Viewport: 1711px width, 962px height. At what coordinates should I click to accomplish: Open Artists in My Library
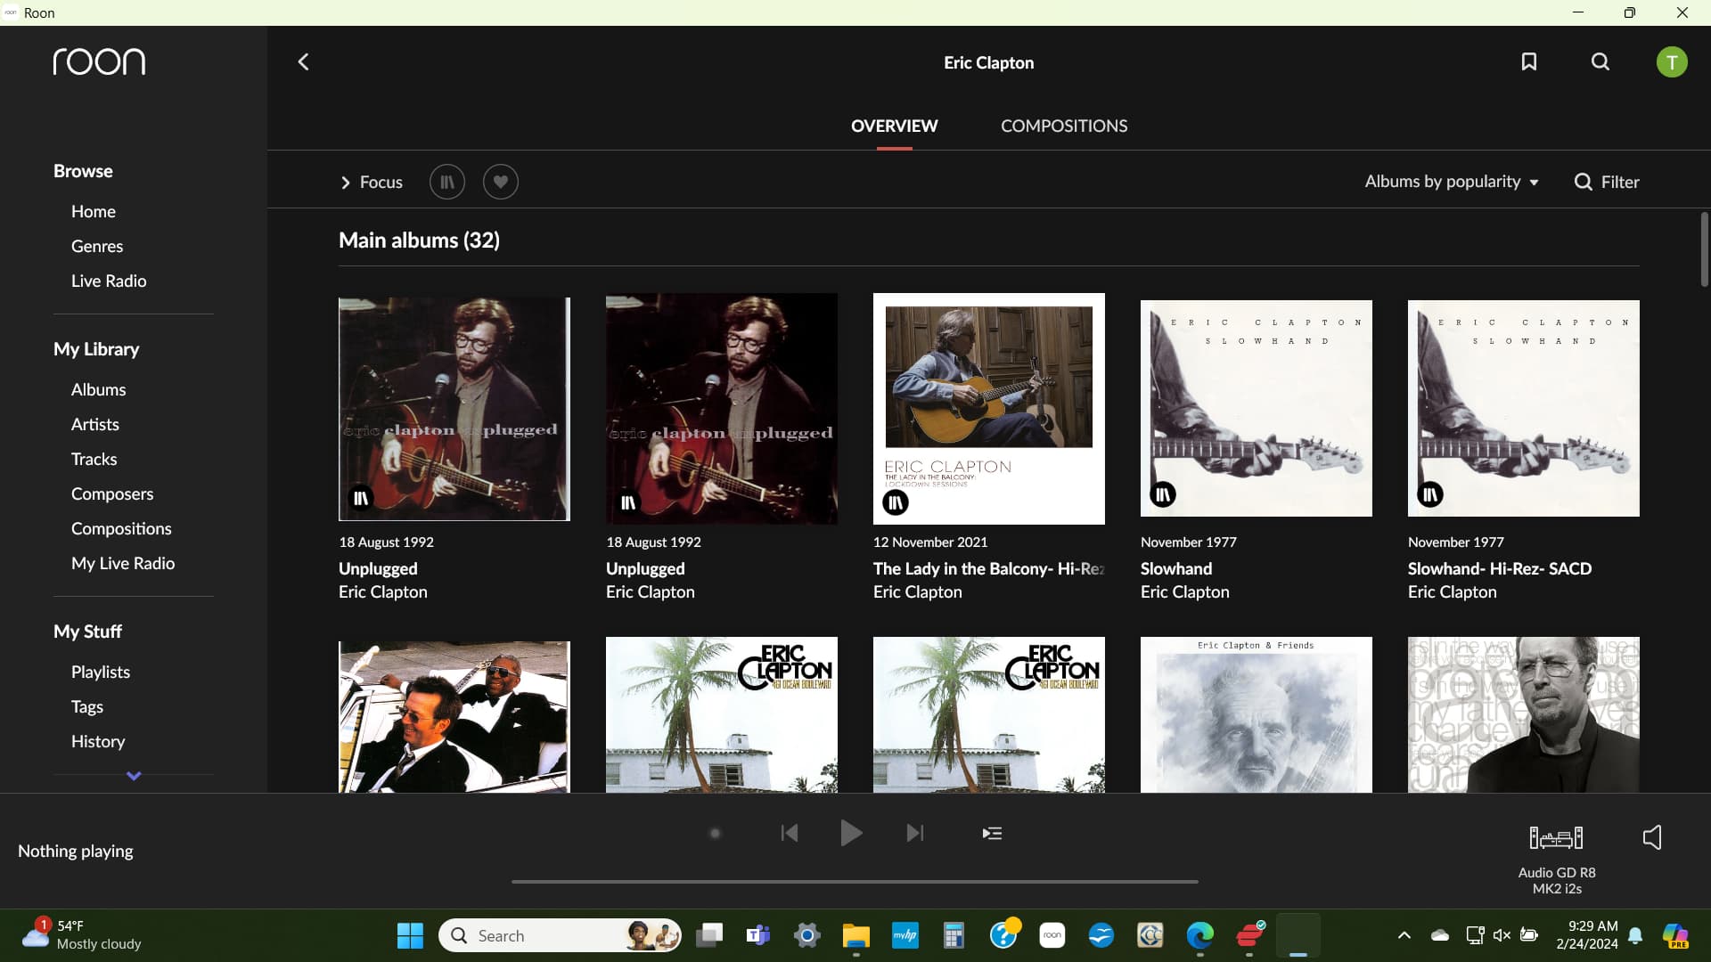pyautogui.click(x=95, y=424)
